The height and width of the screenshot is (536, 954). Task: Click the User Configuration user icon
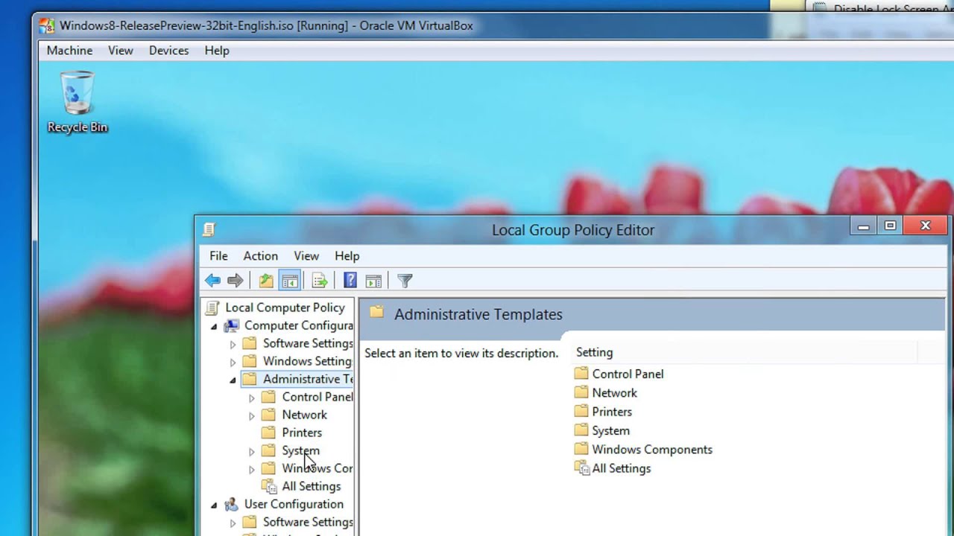pyautogui.click(x=232, y=504)
